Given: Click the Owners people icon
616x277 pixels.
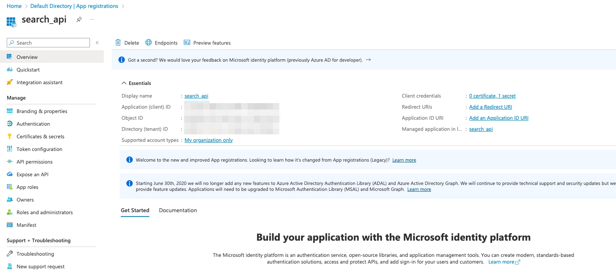Looking at the screenshot, I should [10, 200].
